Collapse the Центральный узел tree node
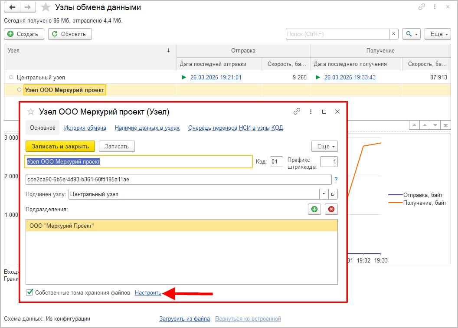This screenshot has width=458, height=328. tap(11, 78)
